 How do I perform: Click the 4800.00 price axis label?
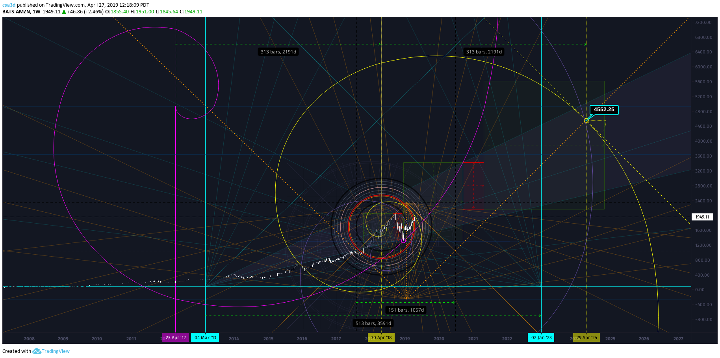[x=703, y=112]
